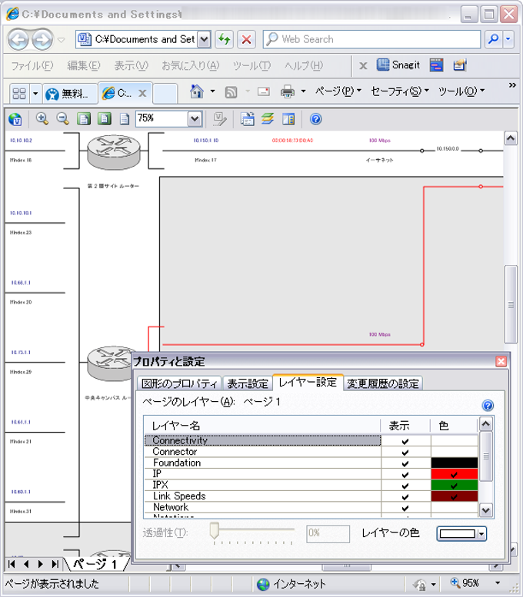
Task: Open the address bar dropdown
Action: (204, 39)
